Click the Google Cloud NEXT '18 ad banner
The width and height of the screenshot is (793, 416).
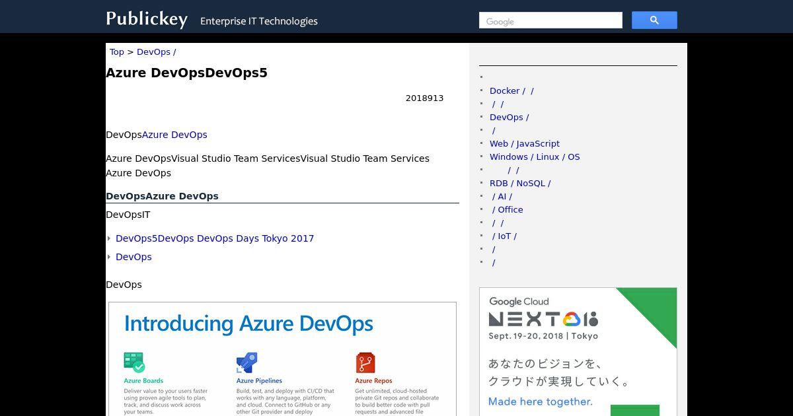click(x=578, y=351)
